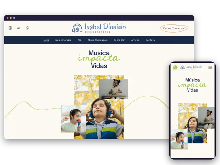Click the 'Música' heading on desktop
Image resolution: width=220 pixels, height=165 pixels.
99,53
